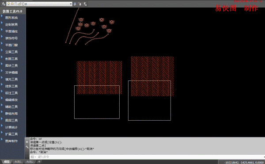Open the layer properties manager icon

3,4
